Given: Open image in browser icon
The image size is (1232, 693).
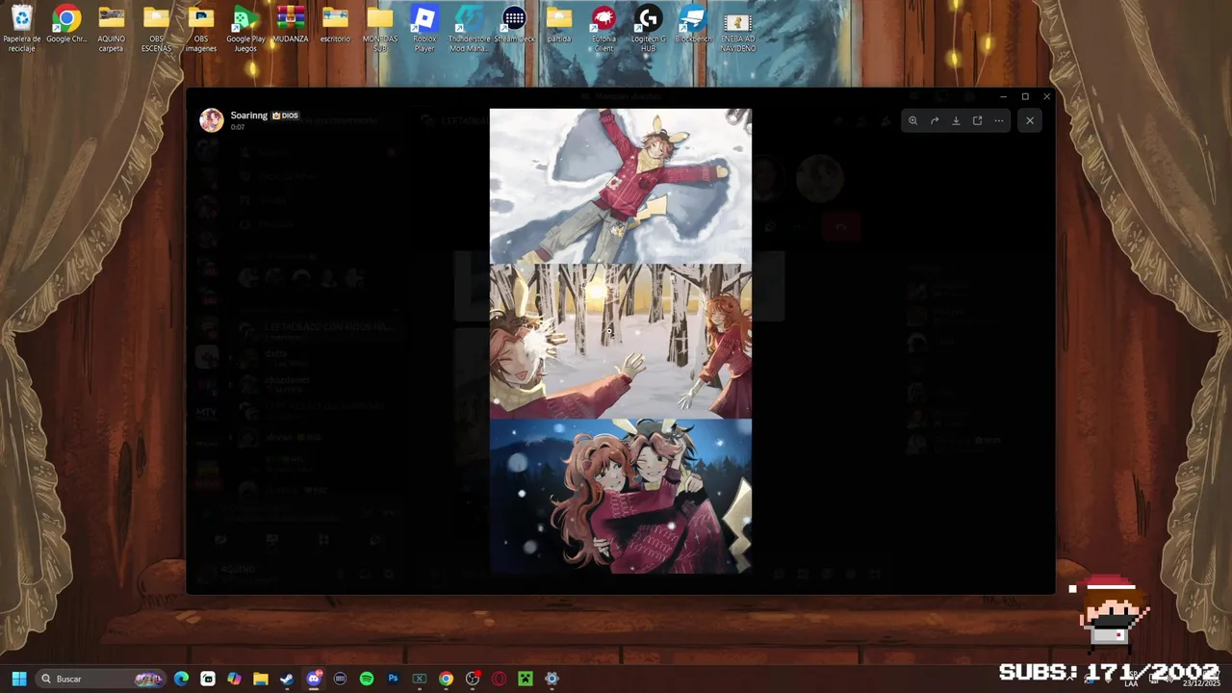Looking at the screenshot, I should (x=977, y=120).
